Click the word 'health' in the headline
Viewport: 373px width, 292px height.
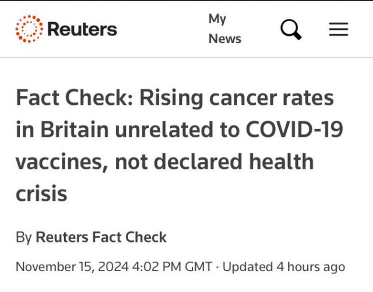(281, 162)
